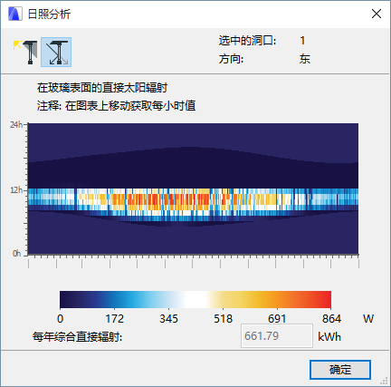Click the 12h axis label
This screenshot has height=387, width=391.
click(16, 190)
